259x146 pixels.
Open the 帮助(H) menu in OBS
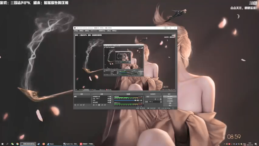coord(114,31)
